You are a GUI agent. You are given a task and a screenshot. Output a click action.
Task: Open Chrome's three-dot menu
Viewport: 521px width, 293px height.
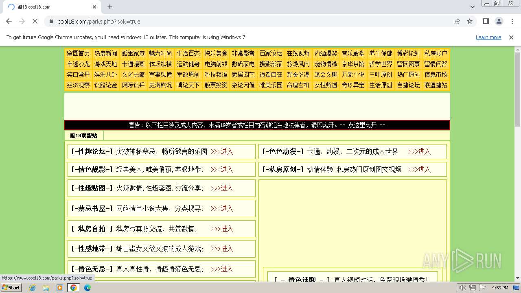512,21
